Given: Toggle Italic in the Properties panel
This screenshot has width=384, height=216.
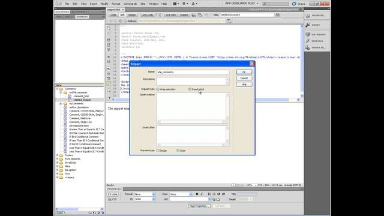Looking at the screenshot, I should coord(202,194).
